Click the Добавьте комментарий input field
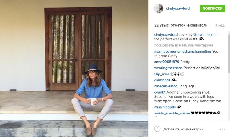The width and height of the screenshot is (230, 137). pyautogui.click(x=185, y=129)
